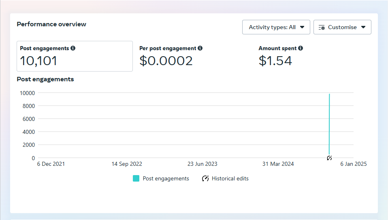Click the teal spike in the chart
This screenshot has height=220, width=388.
[329, 121]
